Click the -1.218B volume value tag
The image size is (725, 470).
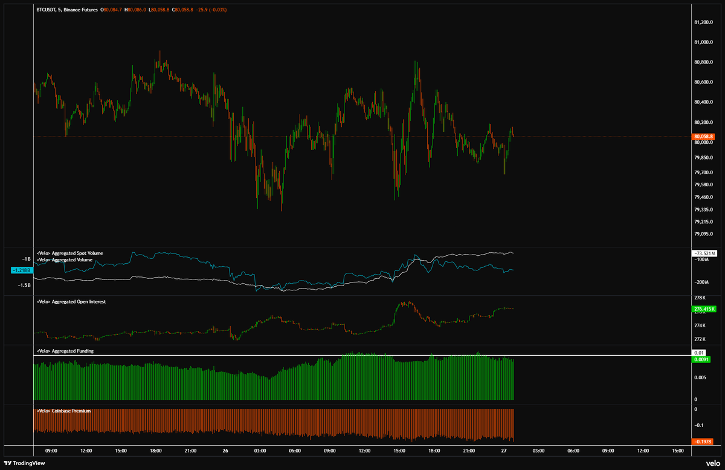pos(21,270)
